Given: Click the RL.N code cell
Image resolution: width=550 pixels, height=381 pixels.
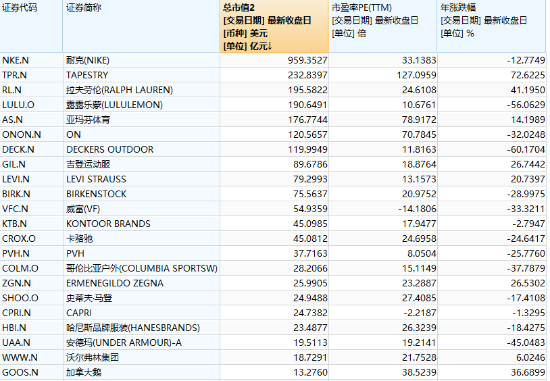Looking at the screenshot, I should click(31, 90).
